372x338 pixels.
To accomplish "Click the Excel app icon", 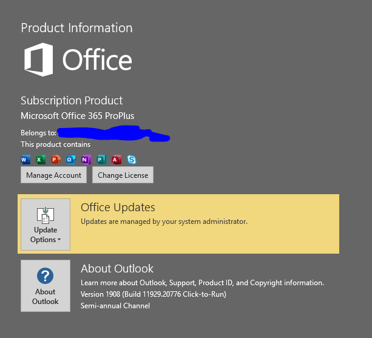I will pyautogui.click(x=41, y=160).
